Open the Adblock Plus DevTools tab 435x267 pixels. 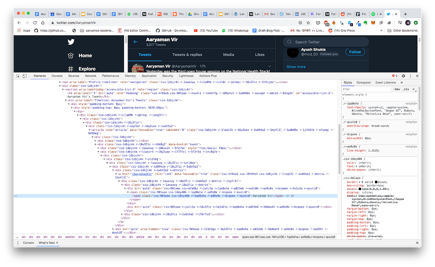pos(208,76)
